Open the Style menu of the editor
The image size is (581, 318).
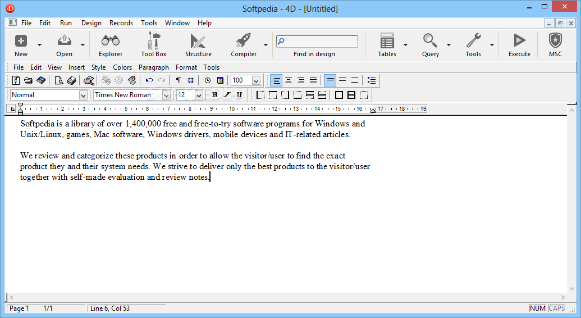[x=99, y=67]
